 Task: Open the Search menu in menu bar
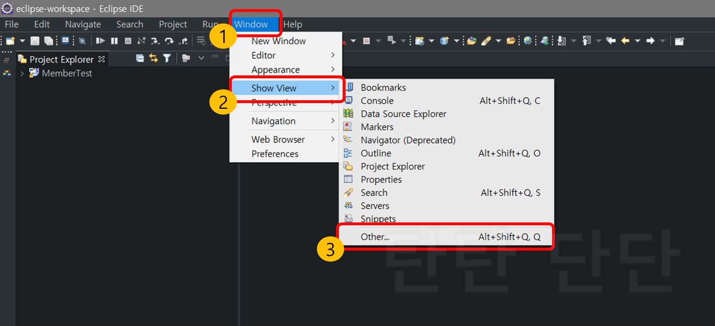pos(130,24)
